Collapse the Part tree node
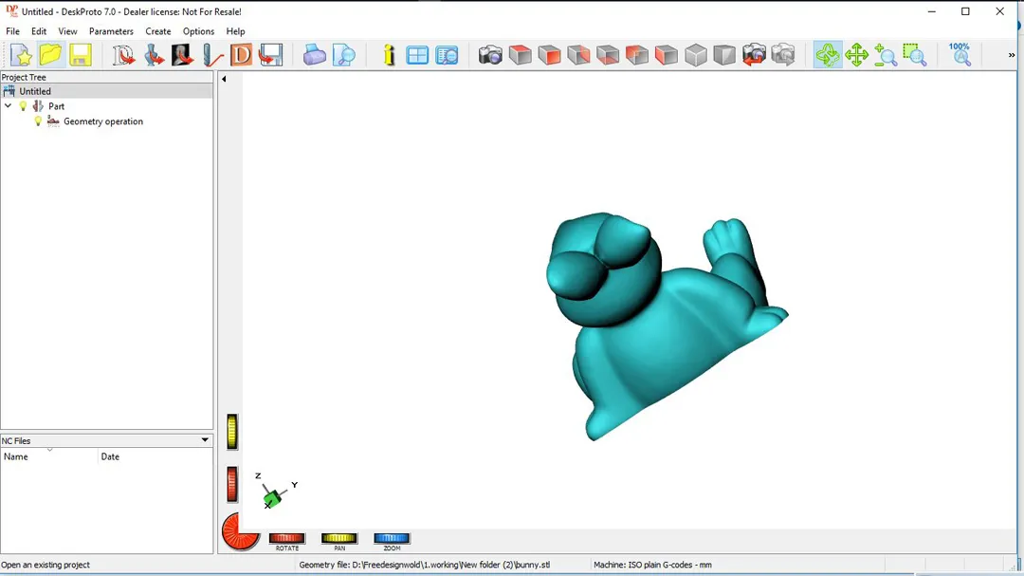1024x576 pixels. [x=9, y=106]
